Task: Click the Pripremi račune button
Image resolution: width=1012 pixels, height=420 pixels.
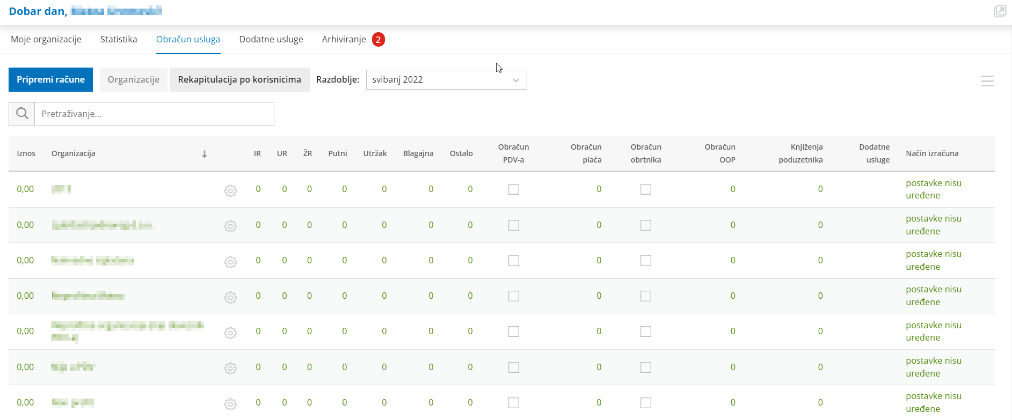Action: coord(50,80)
